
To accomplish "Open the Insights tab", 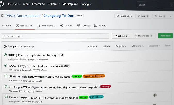I will click(101, 26).
